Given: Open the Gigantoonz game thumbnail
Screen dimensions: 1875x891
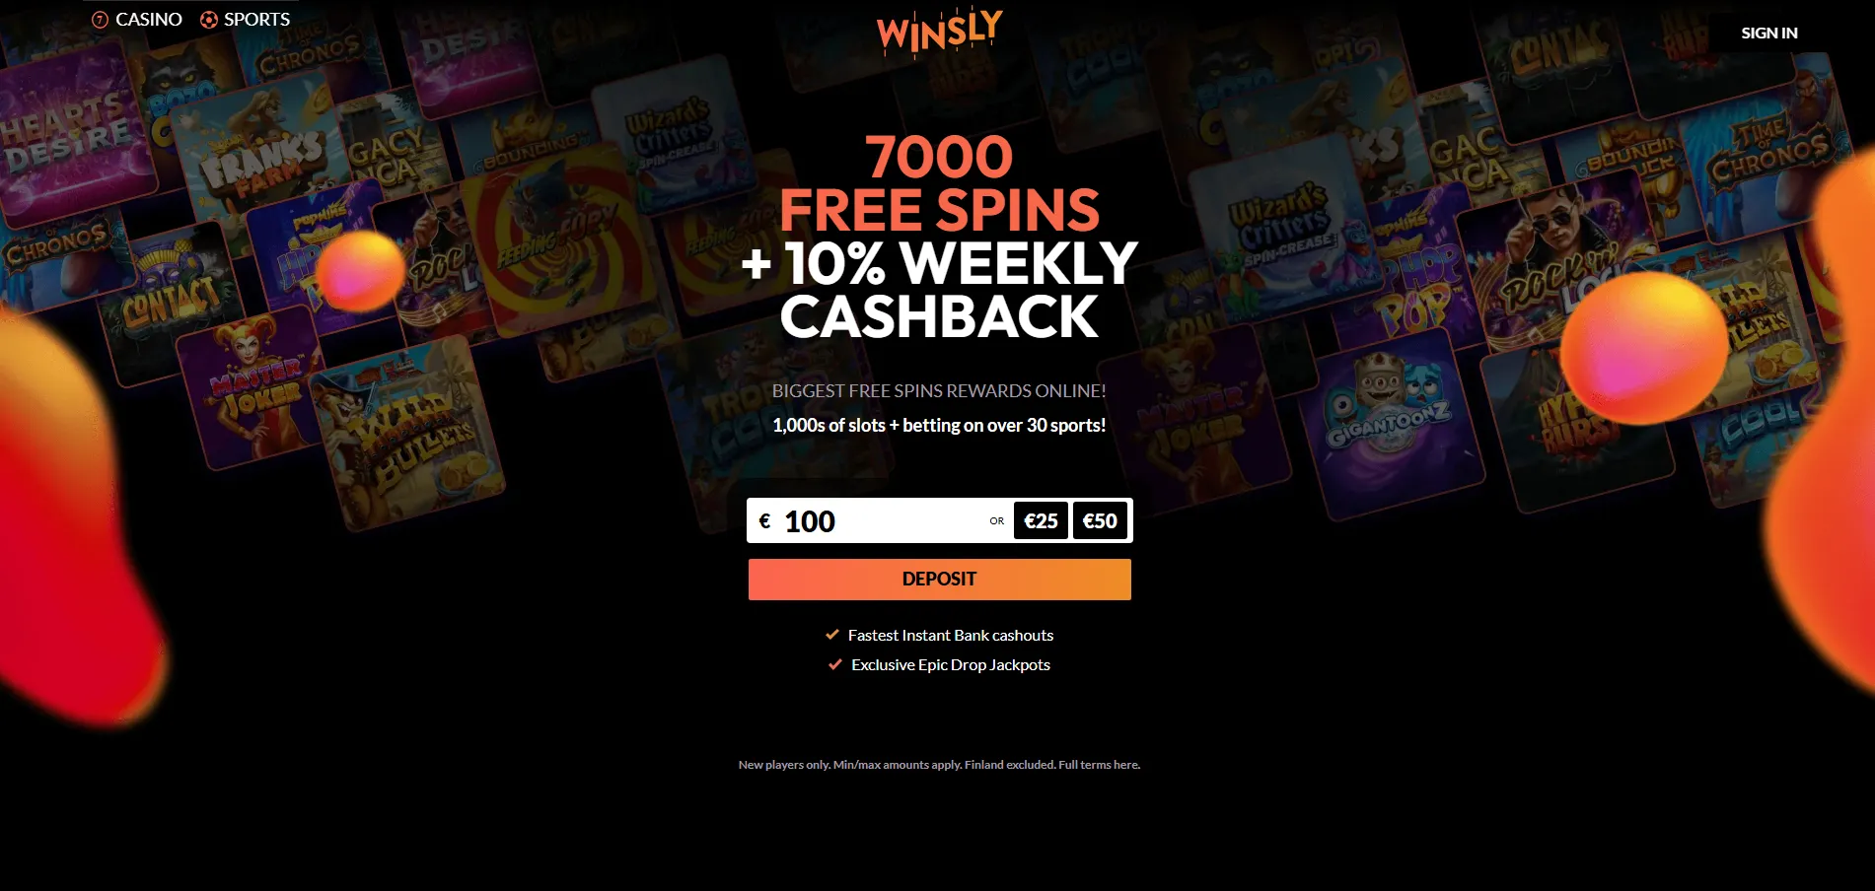Looking at the screenshot, I should pyautogui.click(x=1390, y=420).
